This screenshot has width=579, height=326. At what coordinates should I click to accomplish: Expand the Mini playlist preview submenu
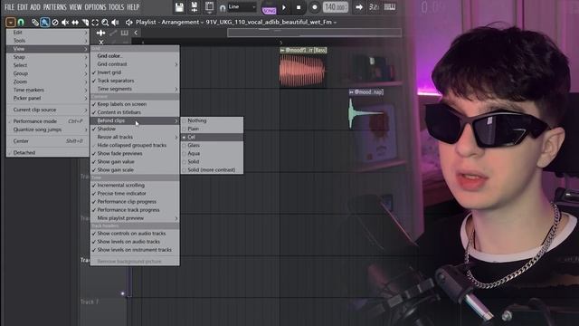pos(135,218)
